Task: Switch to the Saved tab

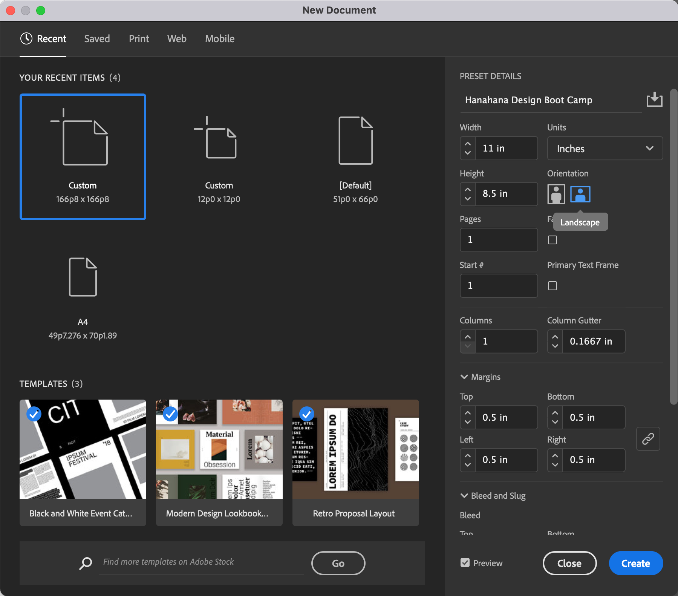Action: 97,38
